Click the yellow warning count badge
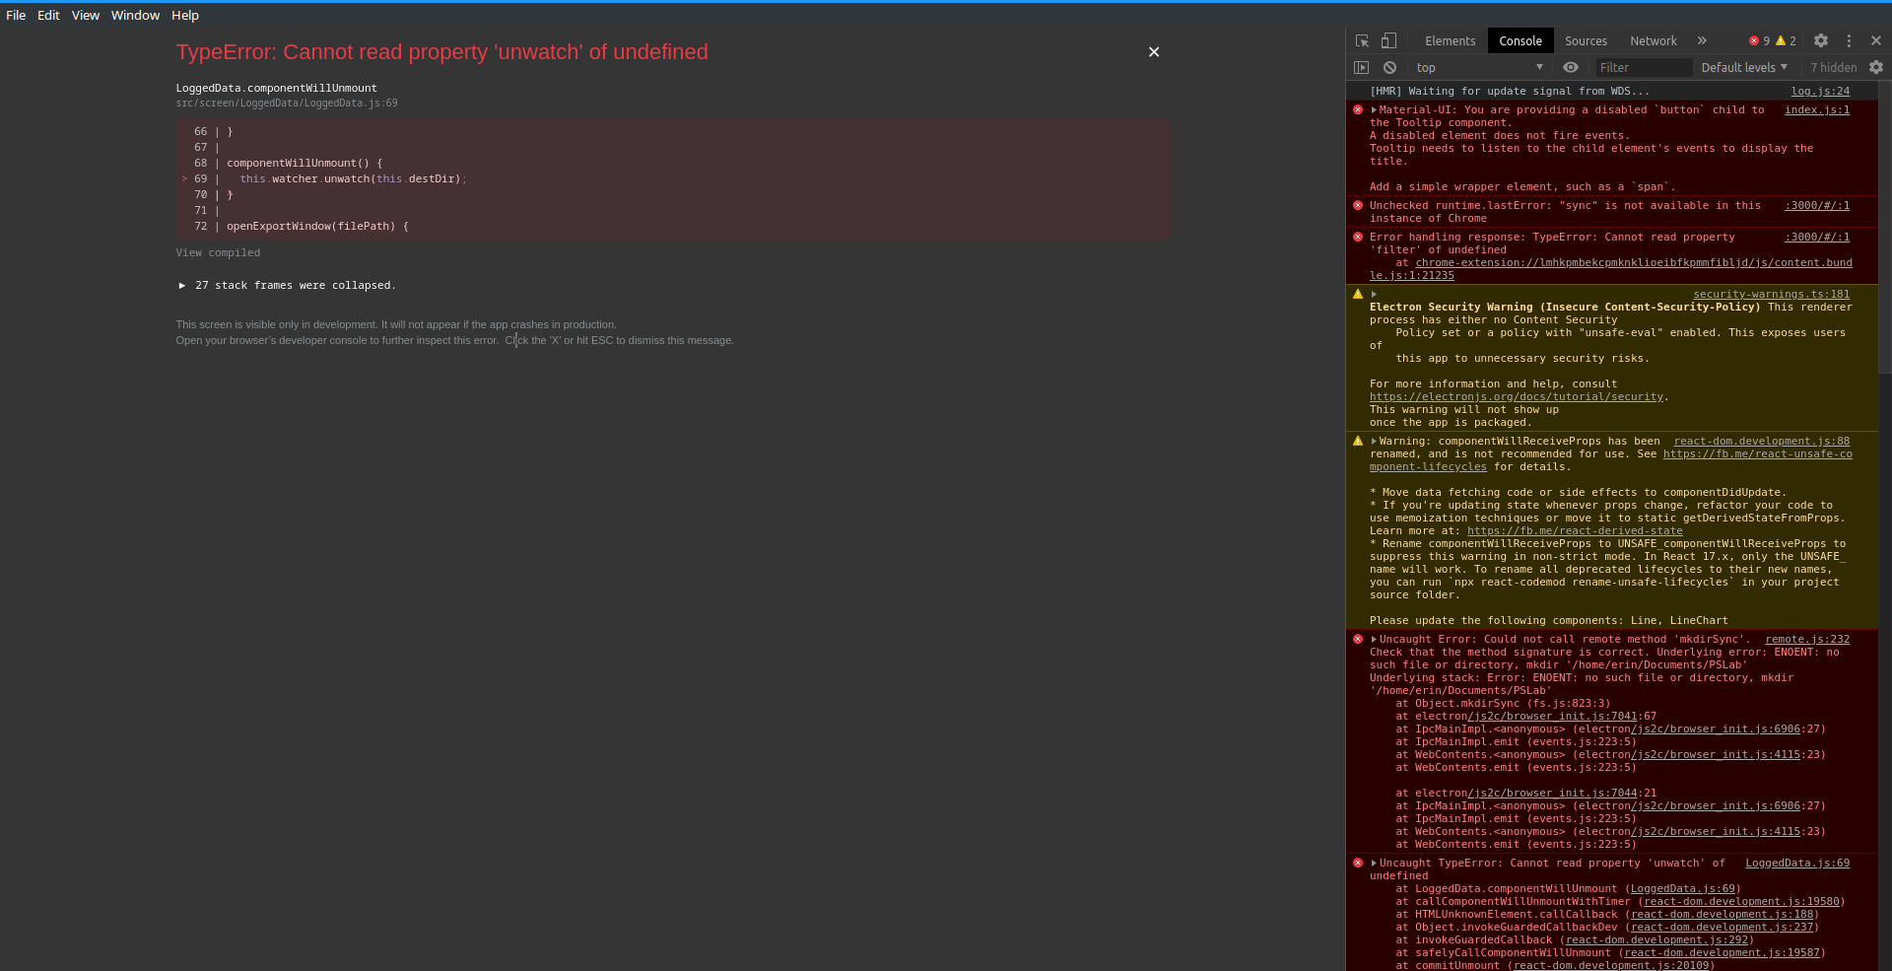Image resolution: width=1892 pixels, height=971 pixels. [1786, 41]
